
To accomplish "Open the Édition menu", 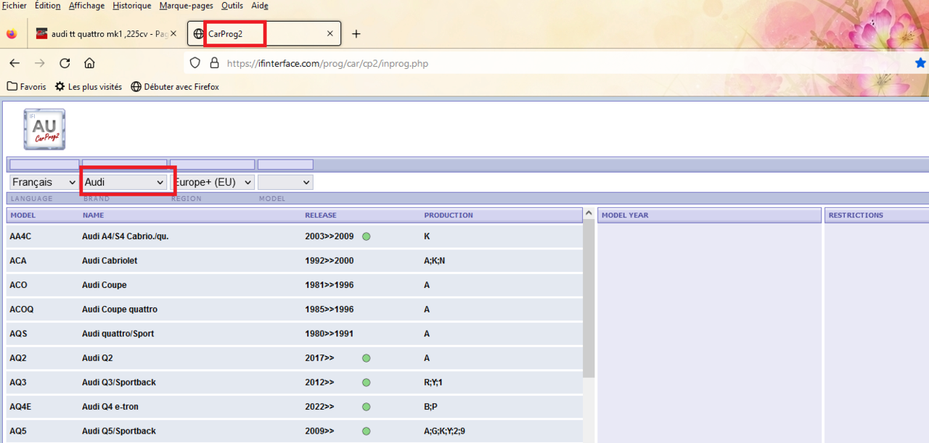I will pos(48,6).
